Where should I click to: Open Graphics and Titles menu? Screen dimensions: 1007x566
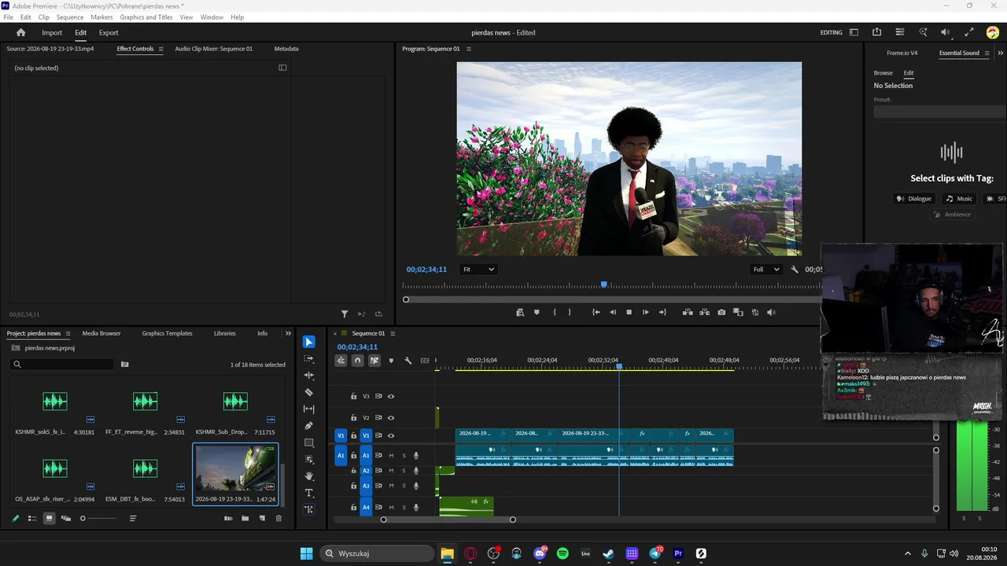146,17
